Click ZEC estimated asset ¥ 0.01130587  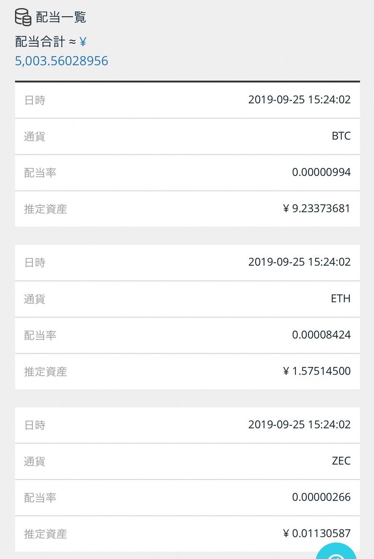(x=316, y=533)
